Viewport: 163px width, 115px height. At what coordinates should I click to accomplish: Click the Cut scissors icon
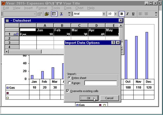tap(61, 14)
